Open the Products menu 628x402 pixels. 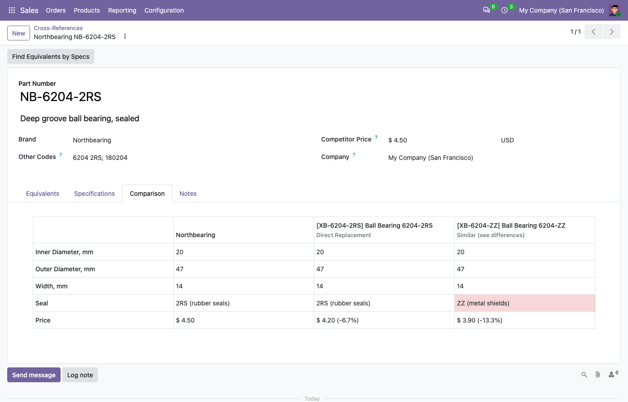pos(87,10)
